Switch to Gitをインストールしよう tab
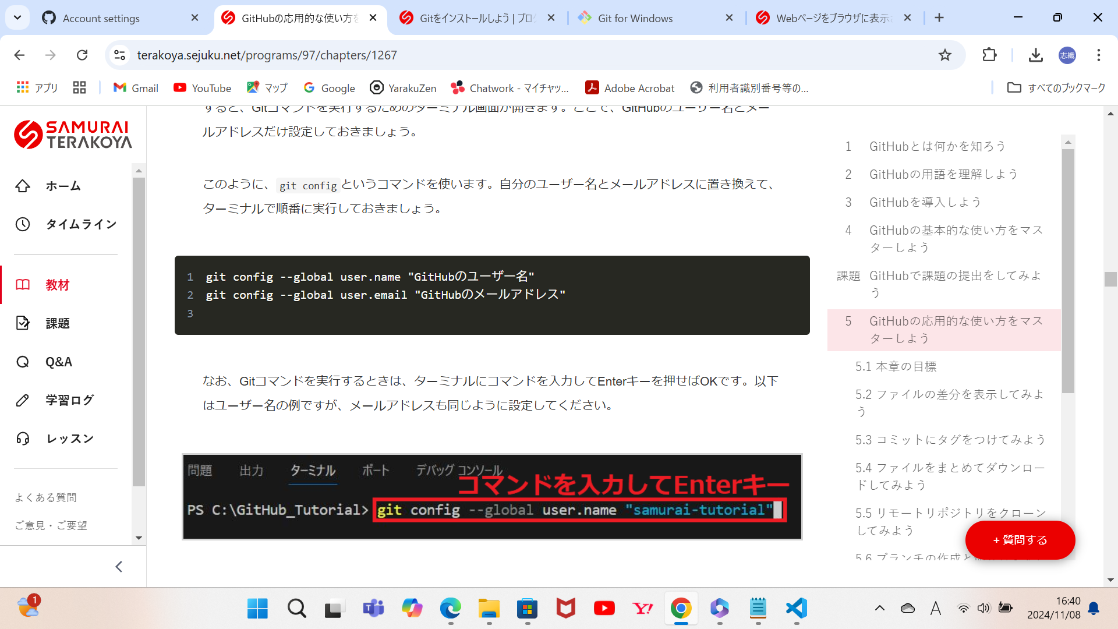Screen dimensions: 1118x629 click(477, 18)
